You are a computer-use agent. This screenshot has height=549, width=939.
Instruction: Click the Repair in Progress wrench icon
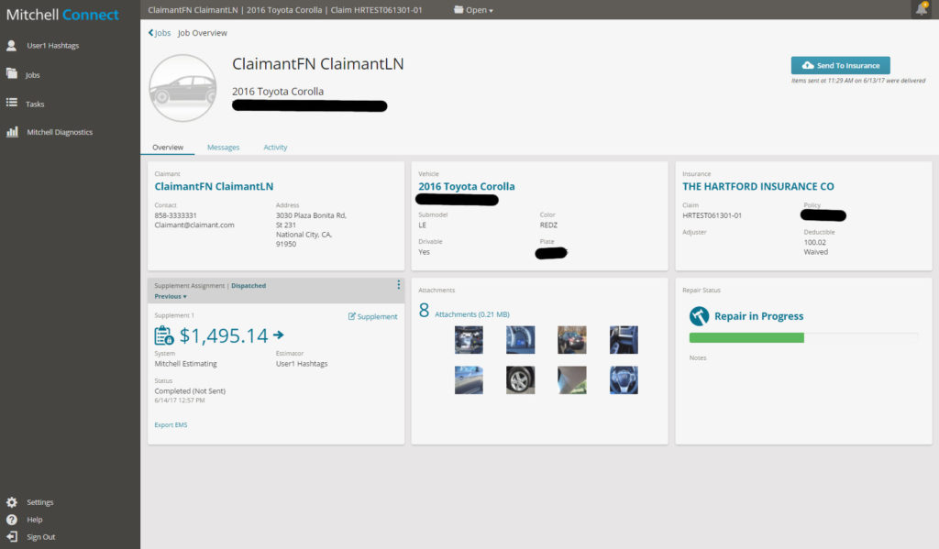[x=699, y=315]
